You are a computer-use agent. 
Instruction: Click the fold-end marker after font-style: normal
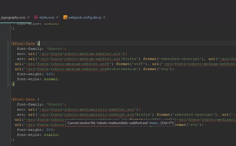[x=10, y=84]
